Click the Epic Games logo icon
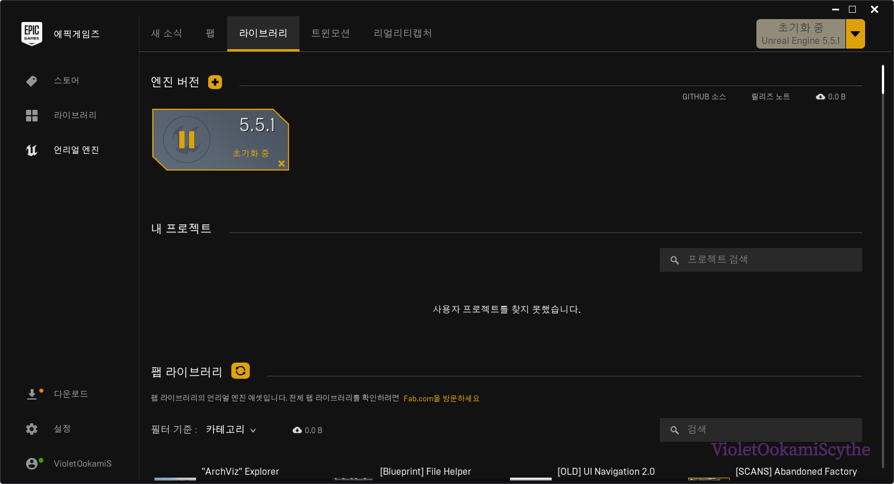Screen dimensions: 894x484 32,34
